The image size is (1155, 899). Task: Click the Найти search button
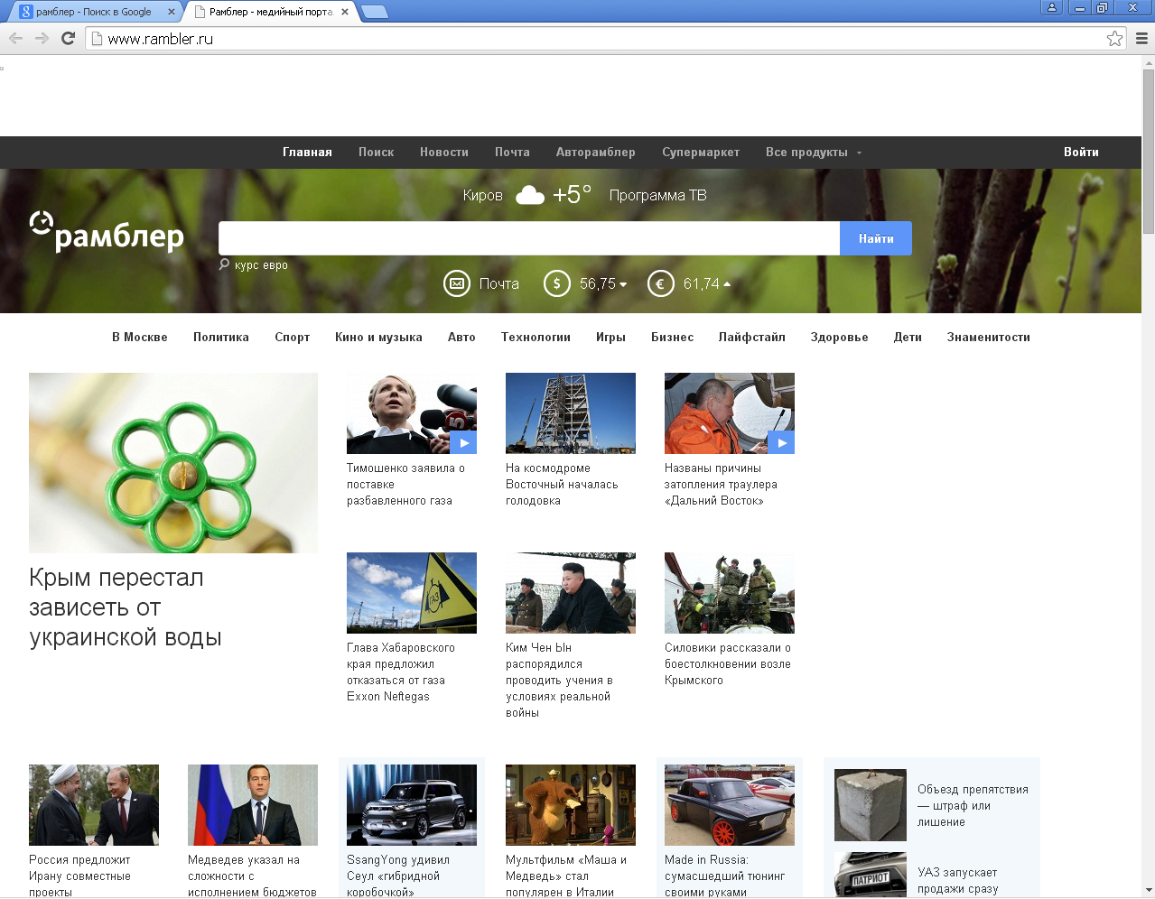pos(876,238)
